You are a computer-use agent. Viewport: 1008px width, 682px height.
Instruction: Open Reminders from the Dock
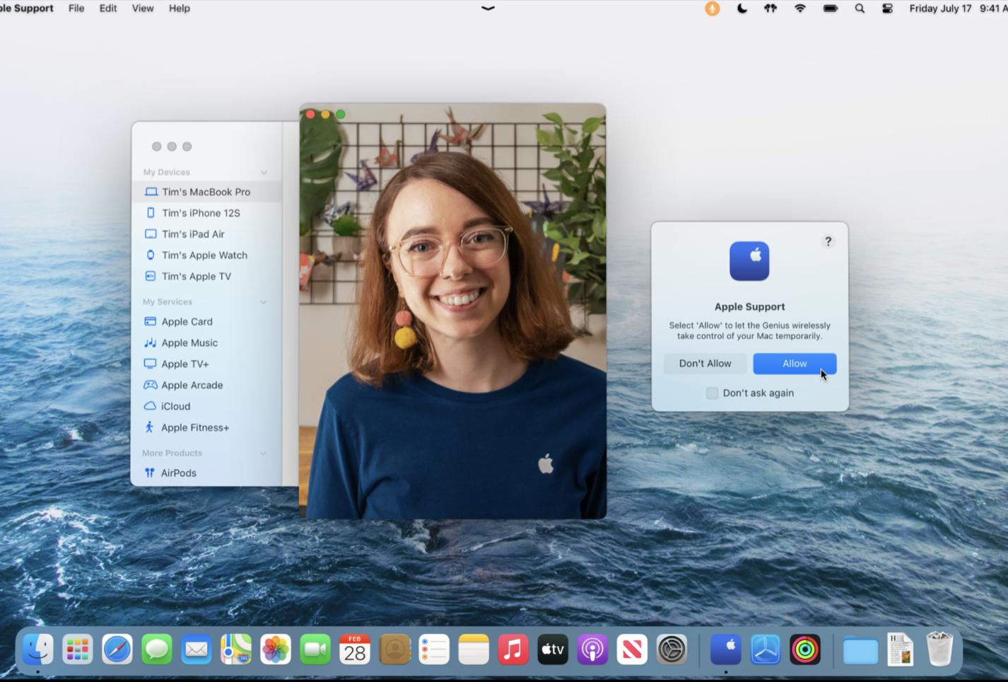tap(434, 649)
